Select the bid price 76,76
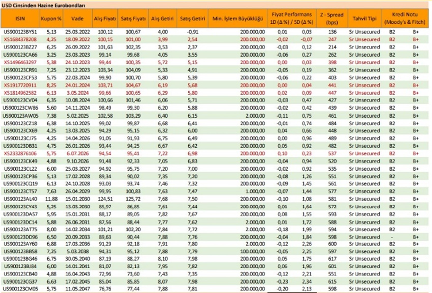Image resolution: width=432 pixels, height=293 pixels. (105, 289)
